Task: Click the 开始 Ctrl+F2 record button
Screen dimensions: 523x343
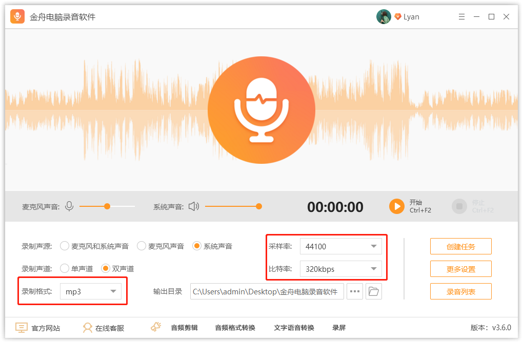Action: 396,206
